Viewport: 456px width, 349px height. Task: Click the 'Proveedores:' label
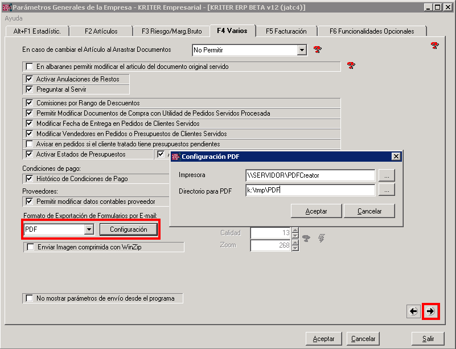pos(40,191)
